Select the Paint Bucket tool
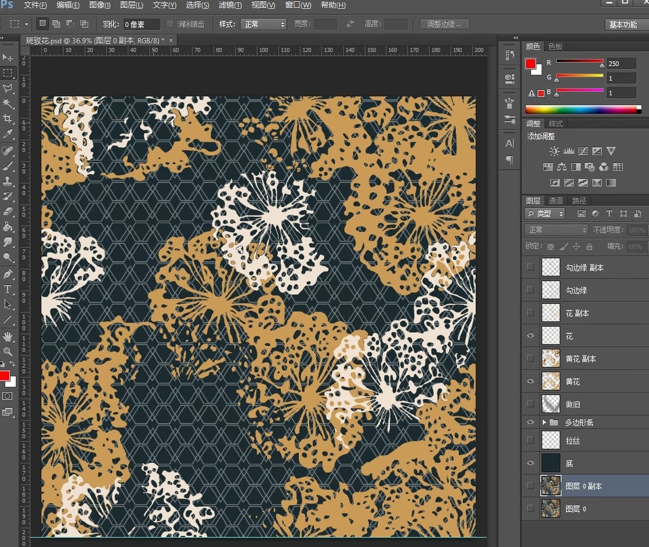 click(x=8, y=227)
